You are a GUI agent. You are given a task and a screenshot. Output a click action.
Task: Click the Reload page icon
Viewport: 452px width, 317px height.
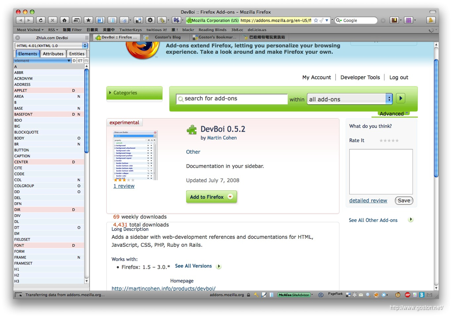pyautogui.click(x=41, y=20)
